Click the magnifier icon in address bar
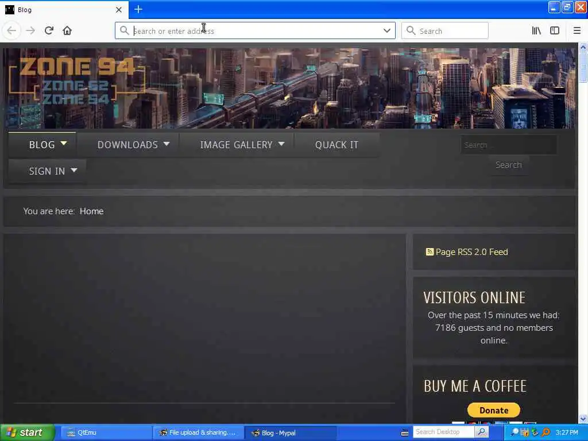This screenshot has width=588, height=441. [x=124, y=30]
